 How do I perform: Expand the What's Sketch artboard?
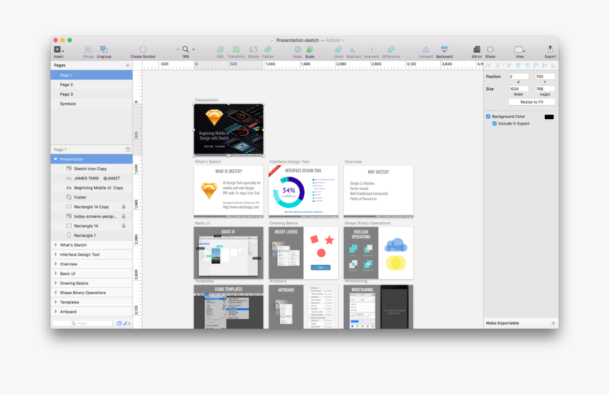coord(55,245)
